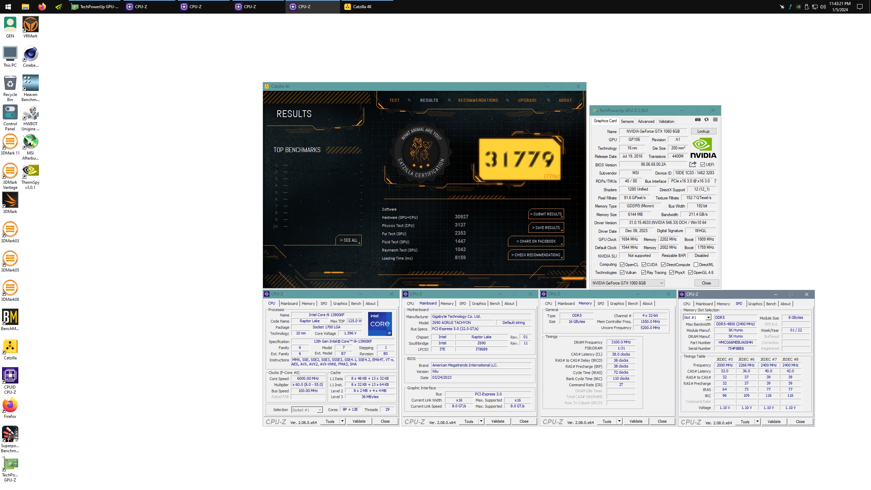Screen dimensions: 871x490
Task: Click the GPU-Z BIOS export share icon
Action: tap(693, 164)
